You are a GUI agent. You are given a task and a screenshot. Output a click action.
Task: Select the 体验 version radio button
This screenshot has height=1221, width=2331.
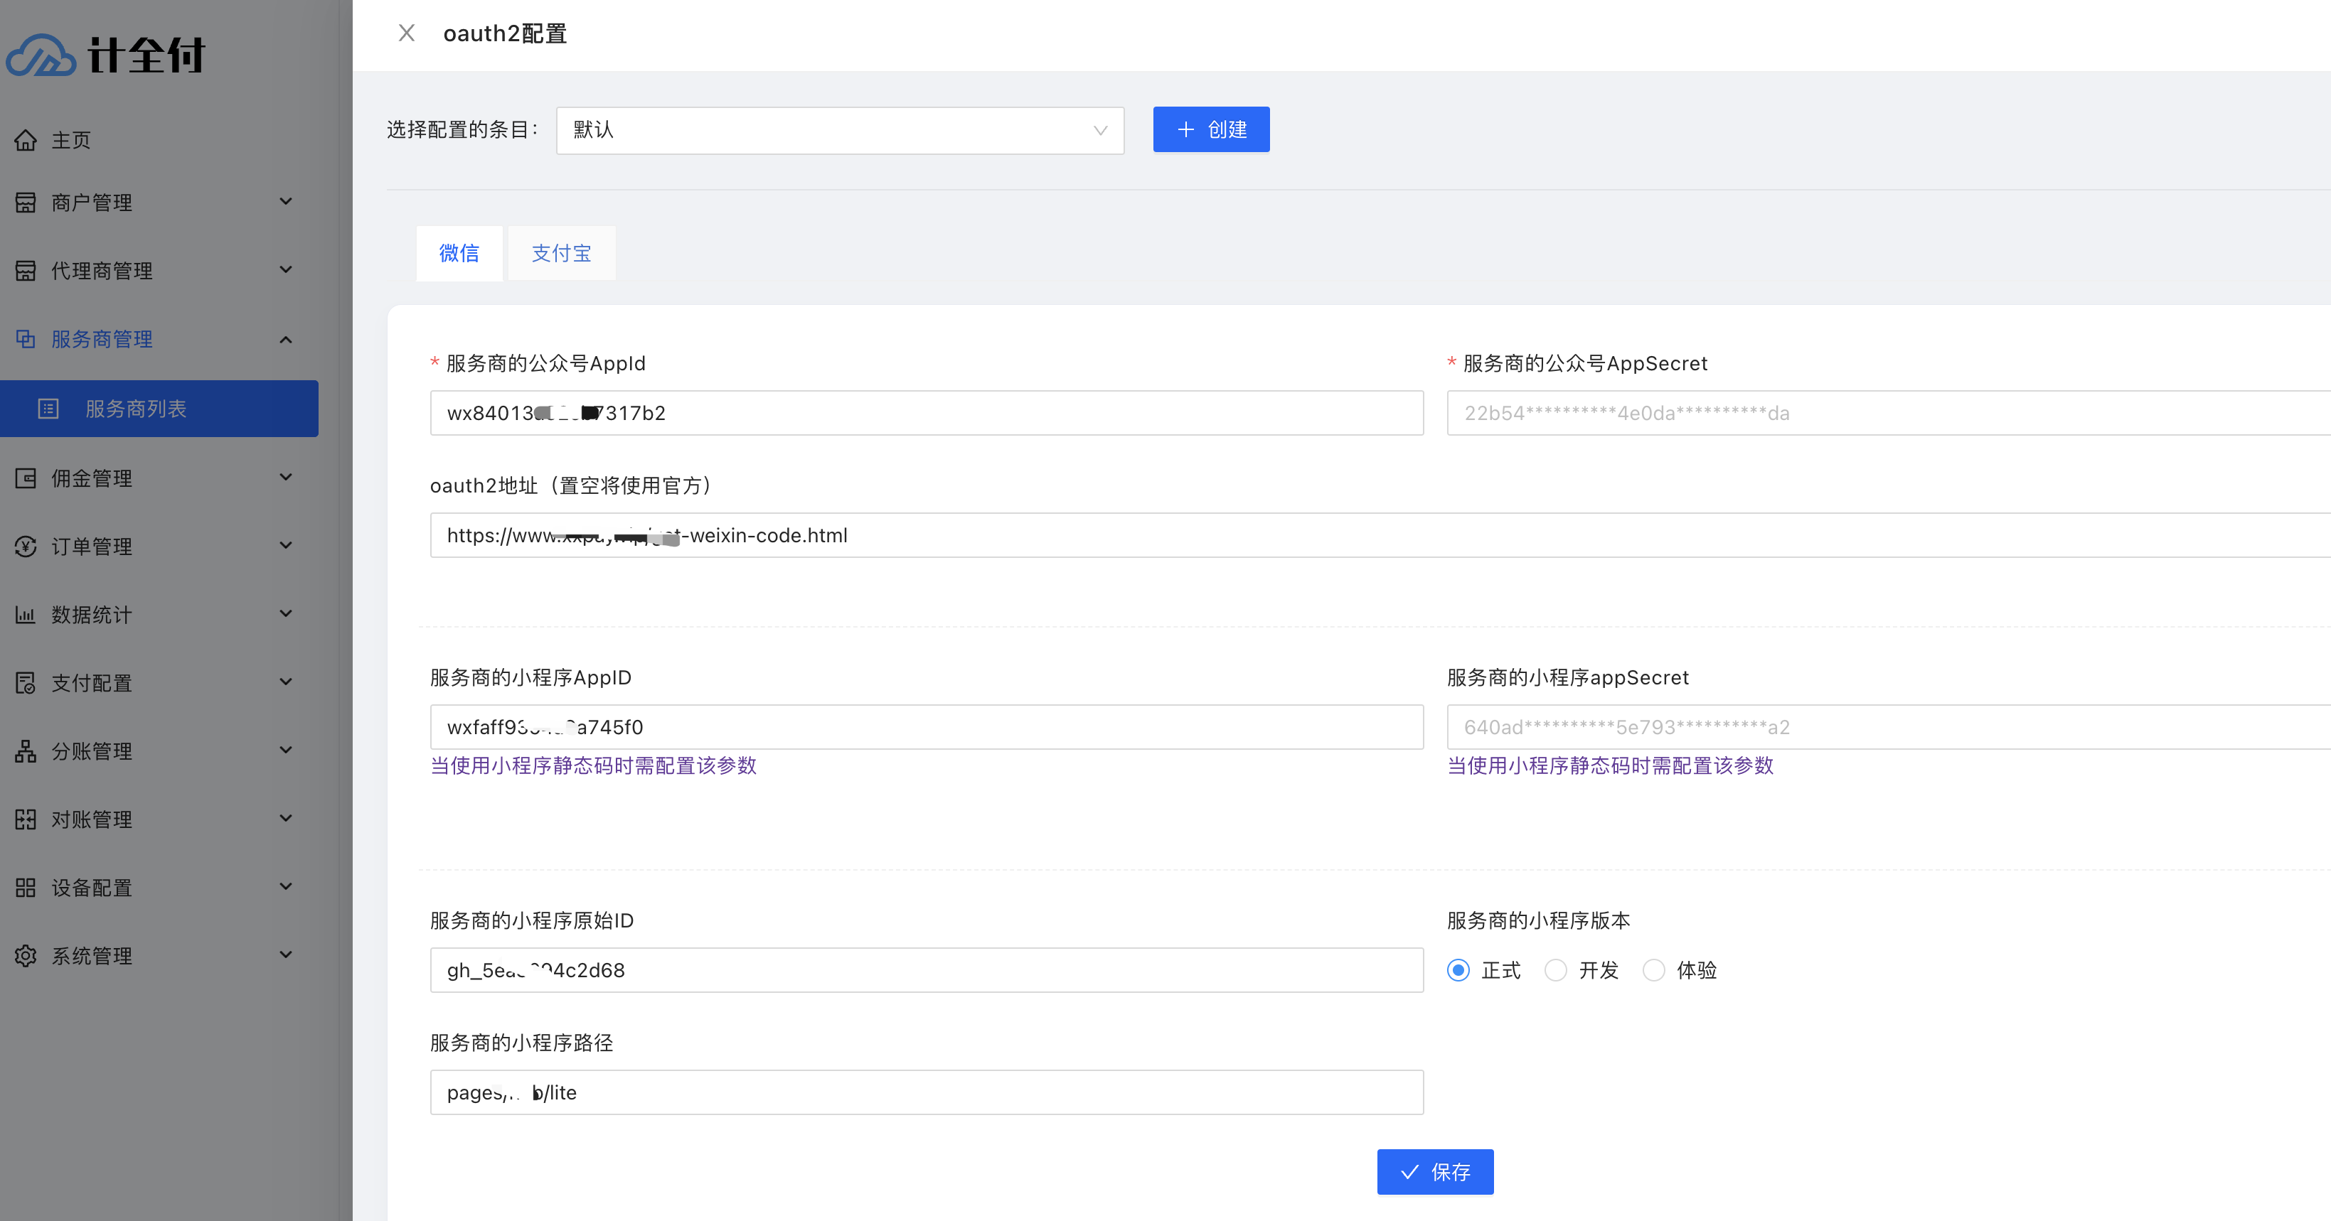point(1653,969)
